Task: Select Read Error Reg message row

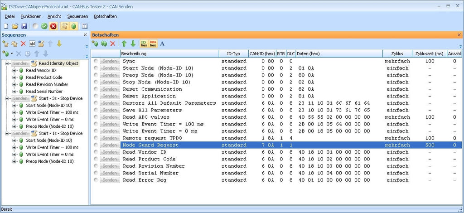Action: [x=145, y=180]
